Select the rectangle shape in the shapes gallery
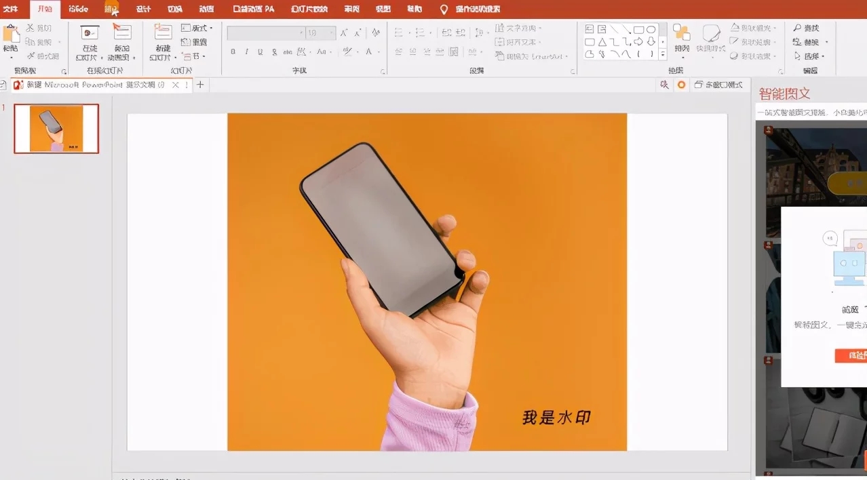This screenshot has width=867, height=480. pyautogui.click(x=639, y=30)
